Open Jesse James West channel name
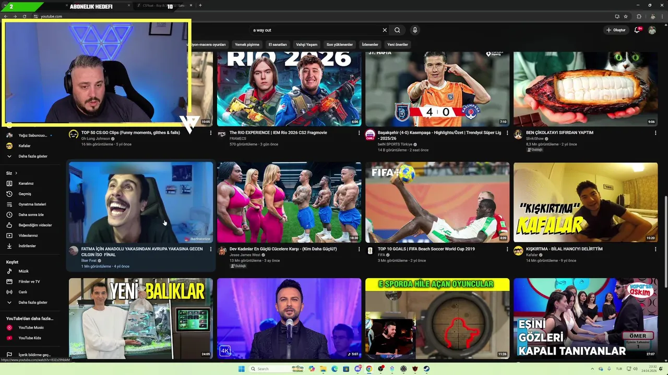 (x=245, y=255)
